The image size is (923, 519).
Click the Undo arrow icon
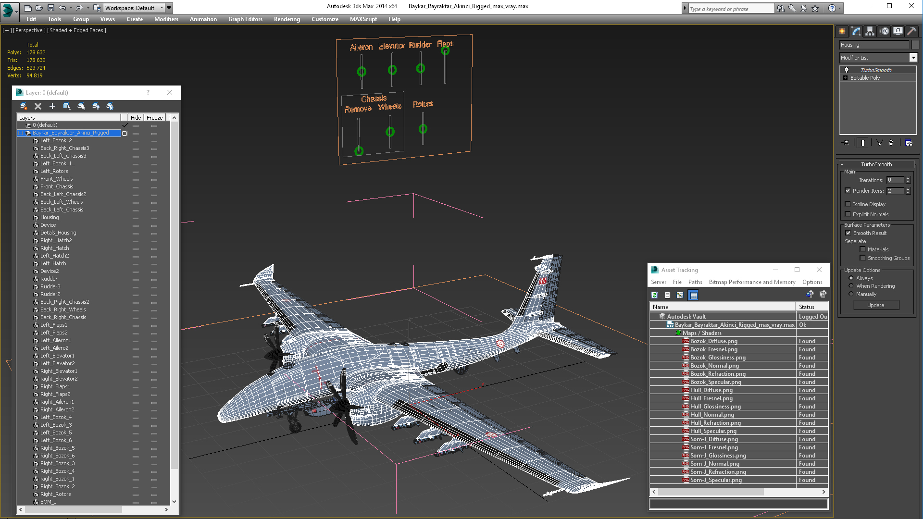(x=62, y=8)
